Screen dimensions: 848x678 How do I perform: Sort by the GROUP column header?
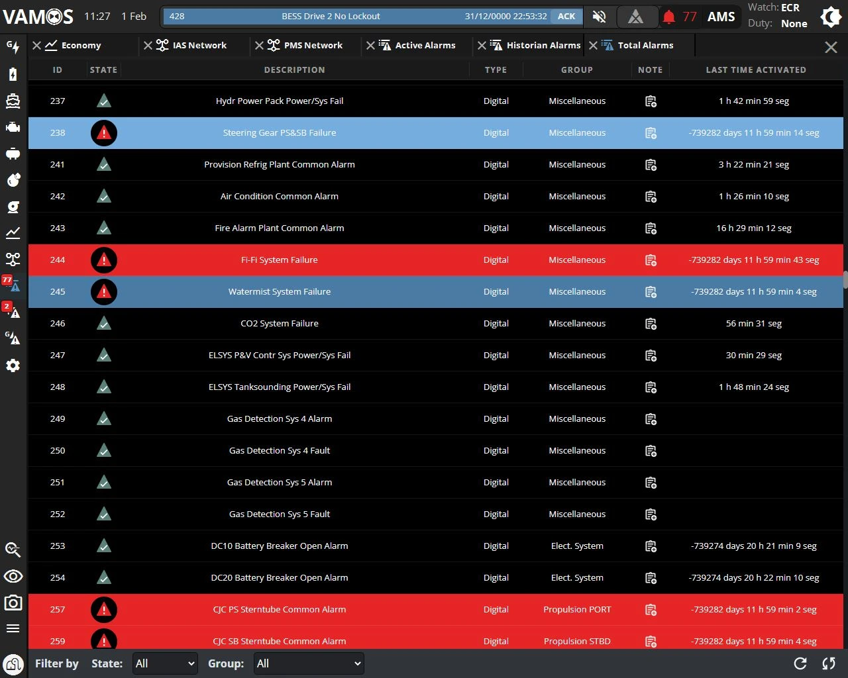point(577,70)
